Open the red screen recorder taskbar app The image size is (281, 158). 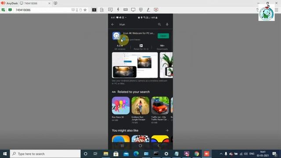[x=207, y=154]
